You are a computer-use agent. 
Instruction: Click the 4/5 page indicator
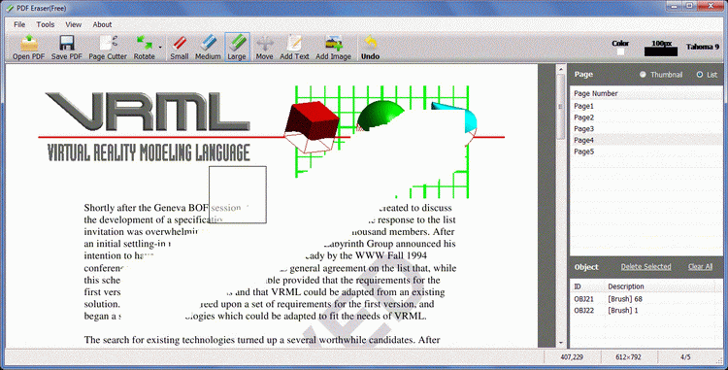pos(685,357)
